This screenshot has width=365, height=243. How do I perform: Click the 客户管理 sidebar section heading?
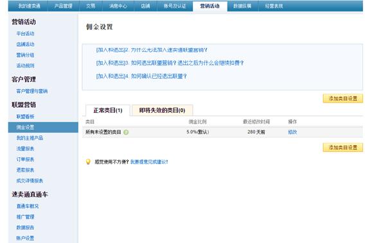tap(24, 80)
